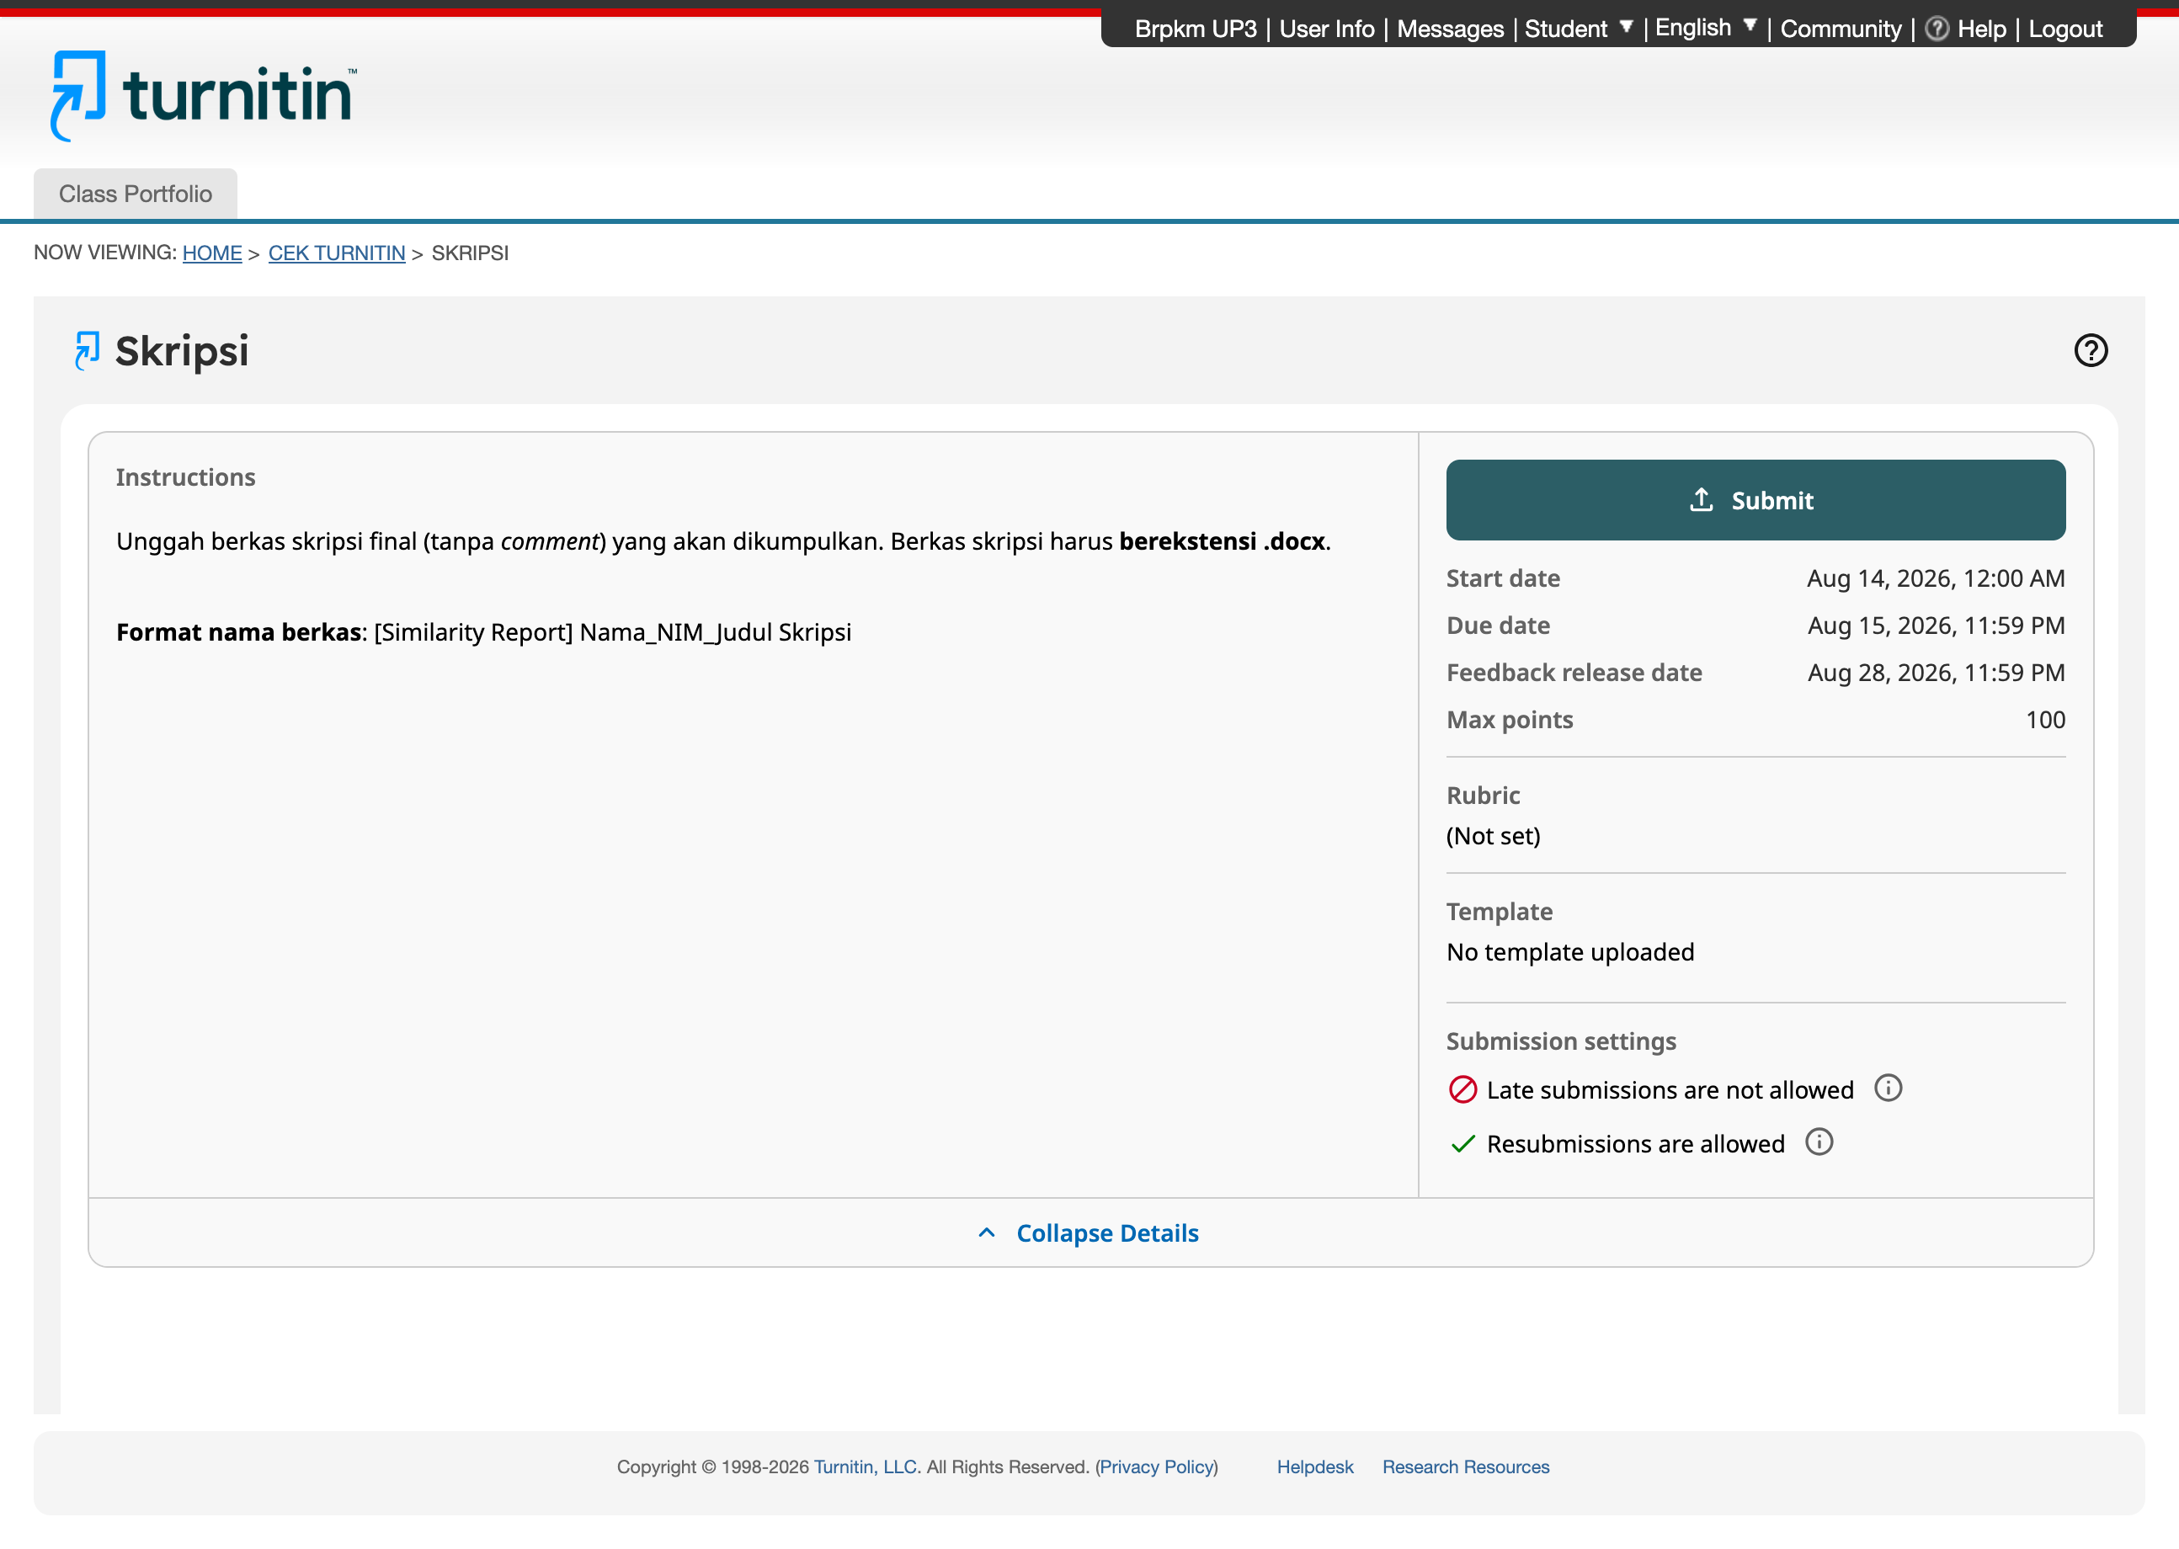This screenshot has width=2179, height=1549.
Task: Click the Help circle icon in top bar
Action: click(1937, 29)
